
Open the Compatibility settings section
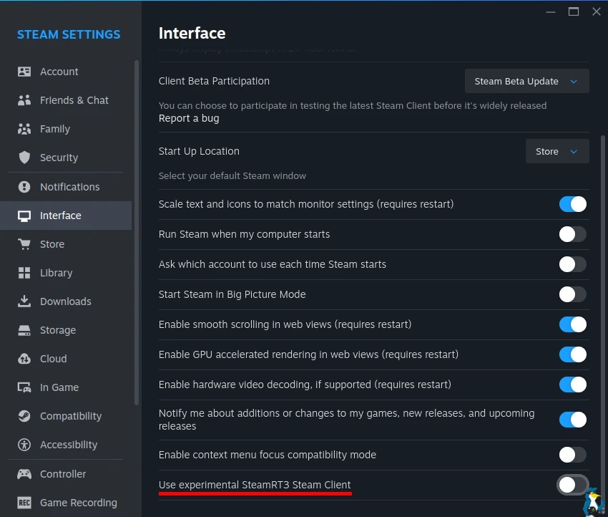[x=70, y=416]
